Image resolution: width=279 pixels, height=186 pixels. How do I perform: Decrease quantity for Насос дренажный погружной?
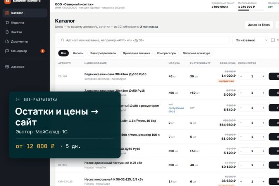click(241, 165)
